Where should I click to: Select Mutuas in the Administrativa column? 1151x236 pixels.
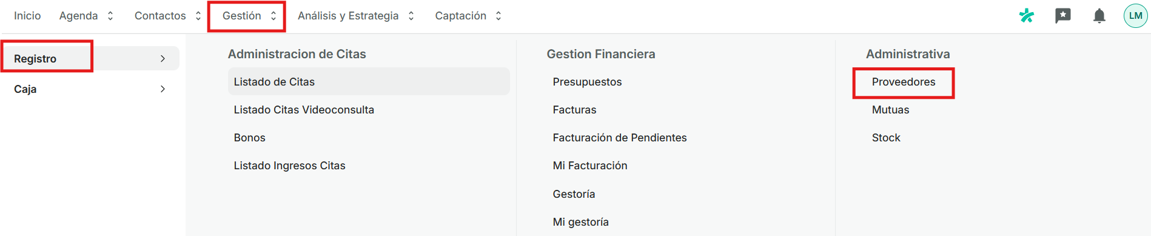tap(890, 110)
